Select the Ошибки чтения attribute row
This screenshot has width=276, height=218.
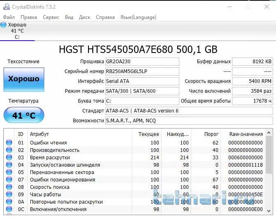tap(135, 142)
